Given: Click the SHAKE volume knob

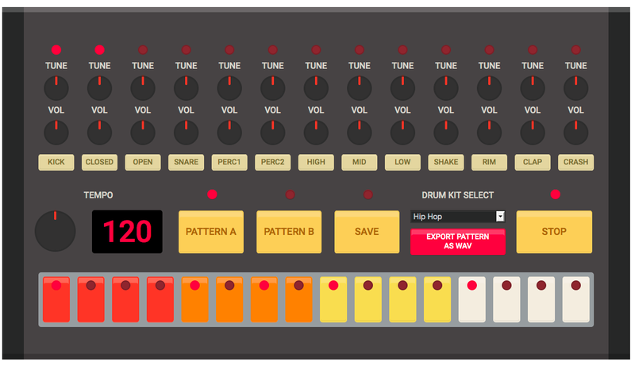Looking at the screenshot, I should [446, 133].
